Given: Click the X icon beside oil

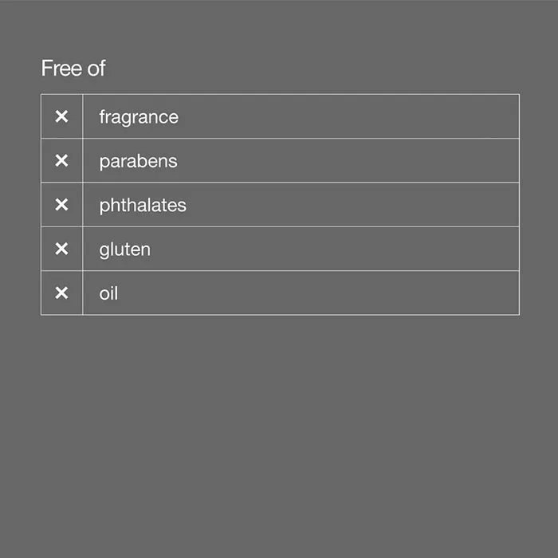Looking at the screenshot, I should [61, 293].
